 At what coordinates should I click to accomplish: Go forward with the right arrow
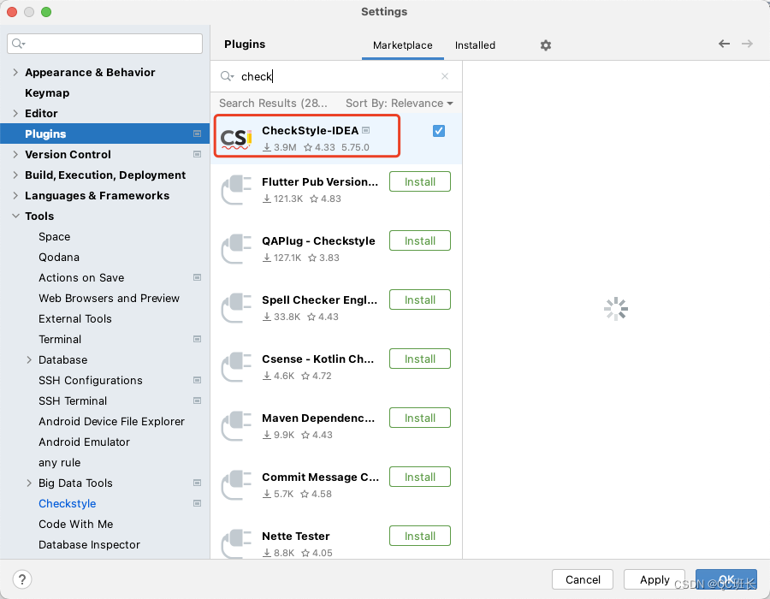[x=747, y=44]
